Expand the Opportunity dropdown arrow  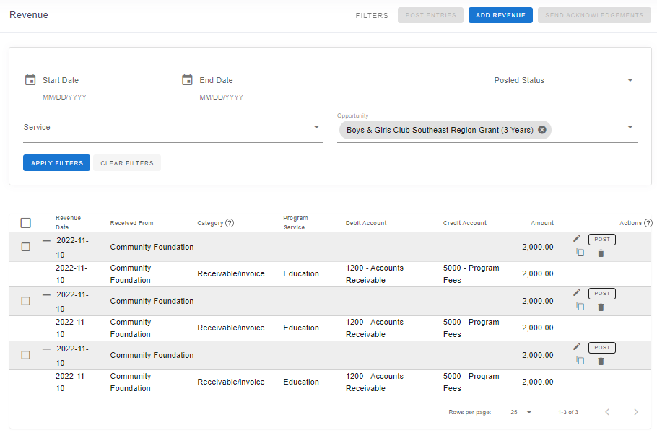630,127
